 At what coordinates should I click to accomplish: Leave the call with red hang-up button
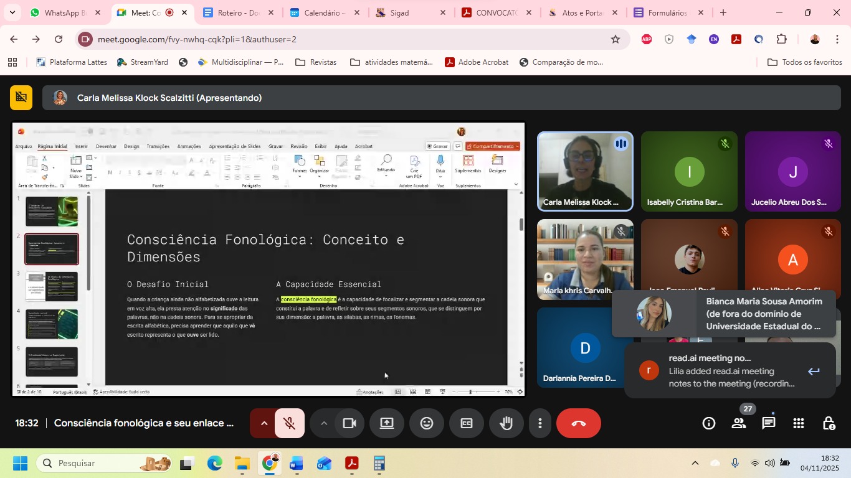click(x=578, y=423)
